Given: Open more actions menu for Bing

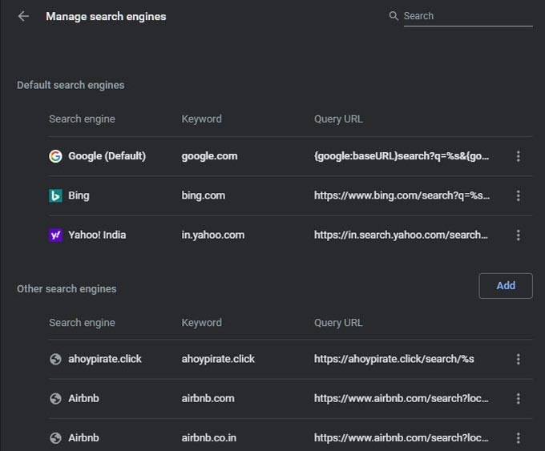Looking at the screenshot, I should point(518,195).
